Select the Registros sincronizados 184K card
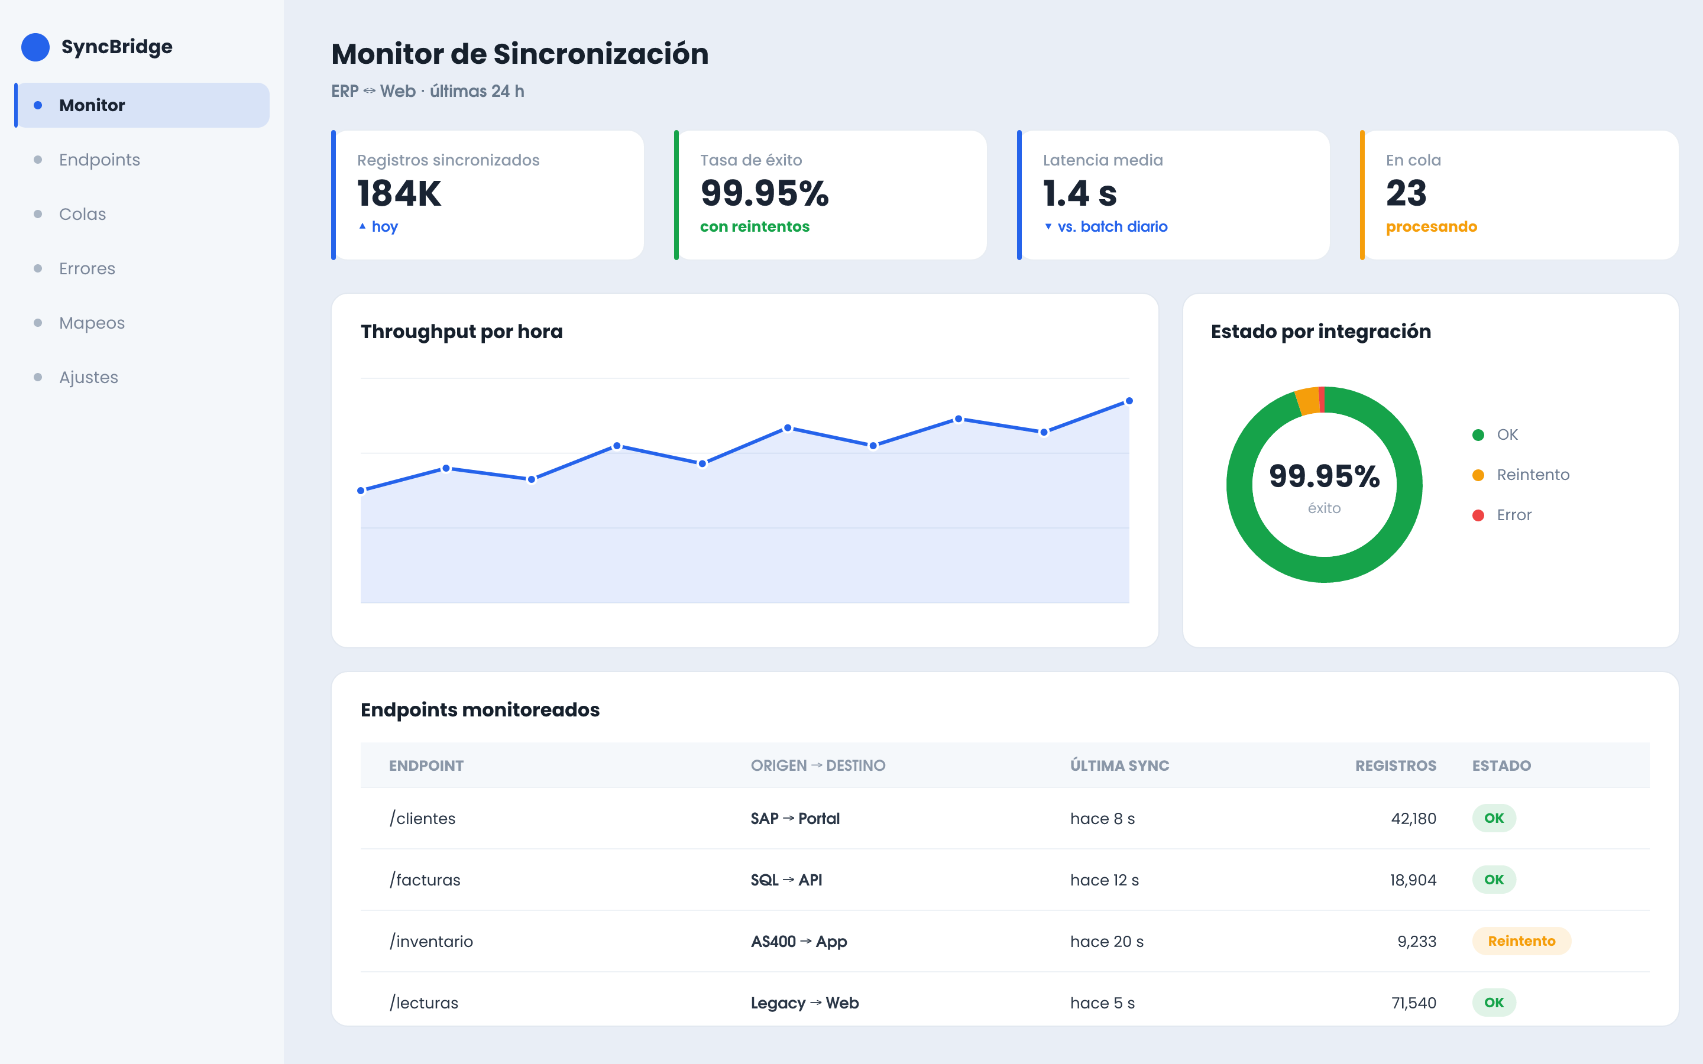1703x1064 pixels. pos(488,195)
